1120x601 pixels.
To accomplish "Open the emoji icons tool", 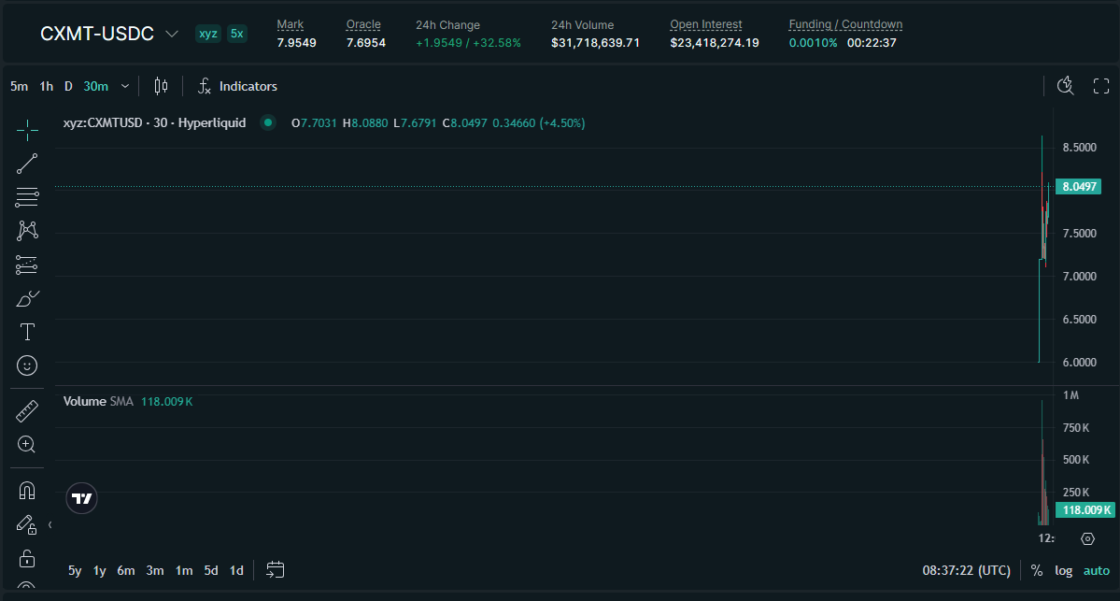I will click(x=27, y=365).
